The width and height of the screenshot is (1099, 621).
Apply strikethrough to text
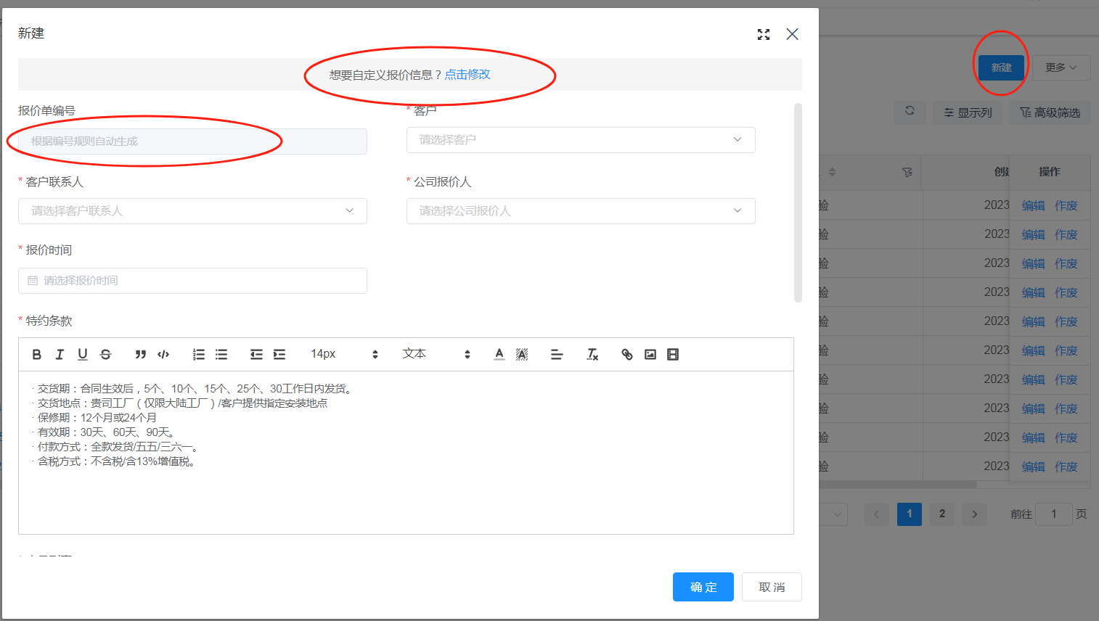(106, 354)
